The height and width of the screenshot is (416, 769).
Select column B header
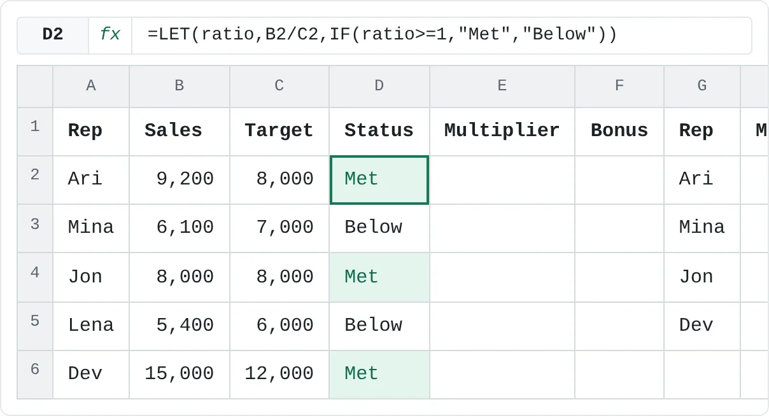[x=180, y=86]
